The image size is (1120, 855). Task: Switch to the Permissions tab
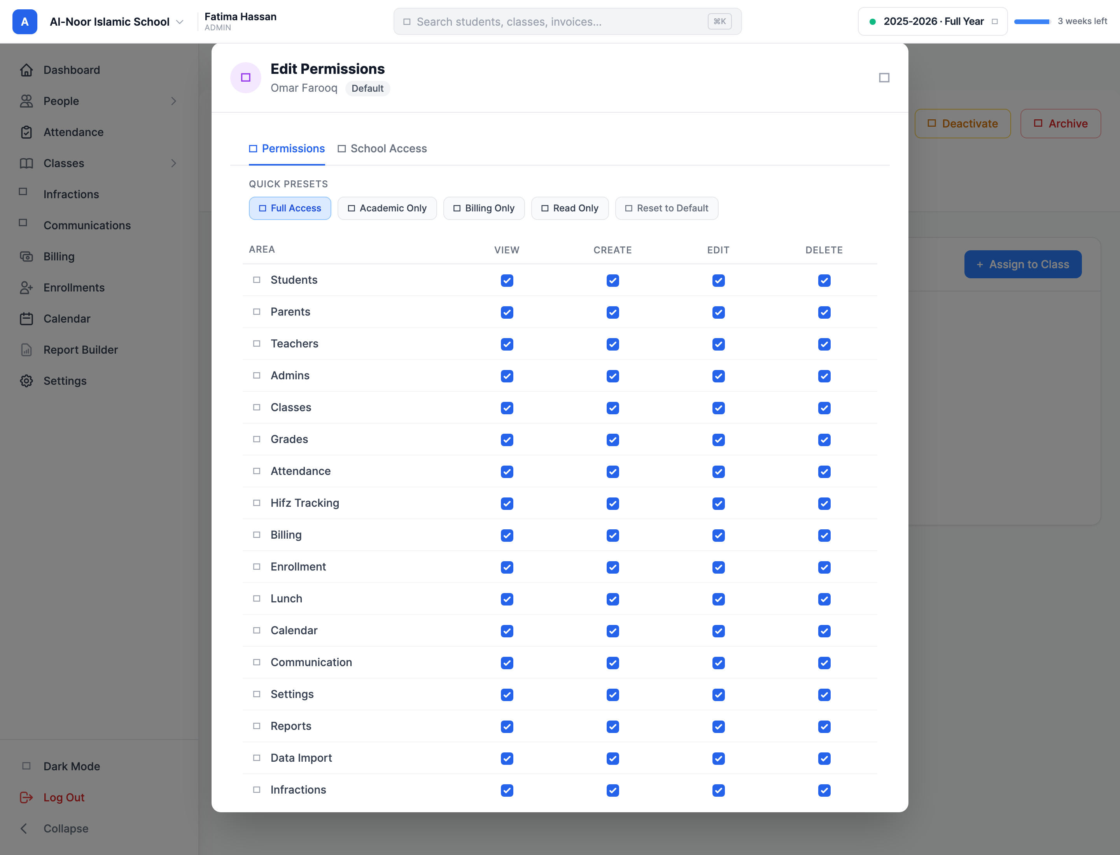(x=287, y=148)
